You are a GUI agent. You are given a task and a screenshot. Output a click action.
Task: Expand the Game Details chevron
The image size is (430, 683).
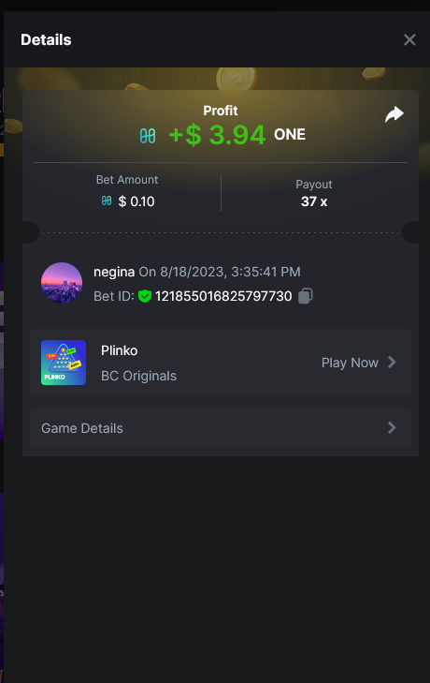(392, 428)
